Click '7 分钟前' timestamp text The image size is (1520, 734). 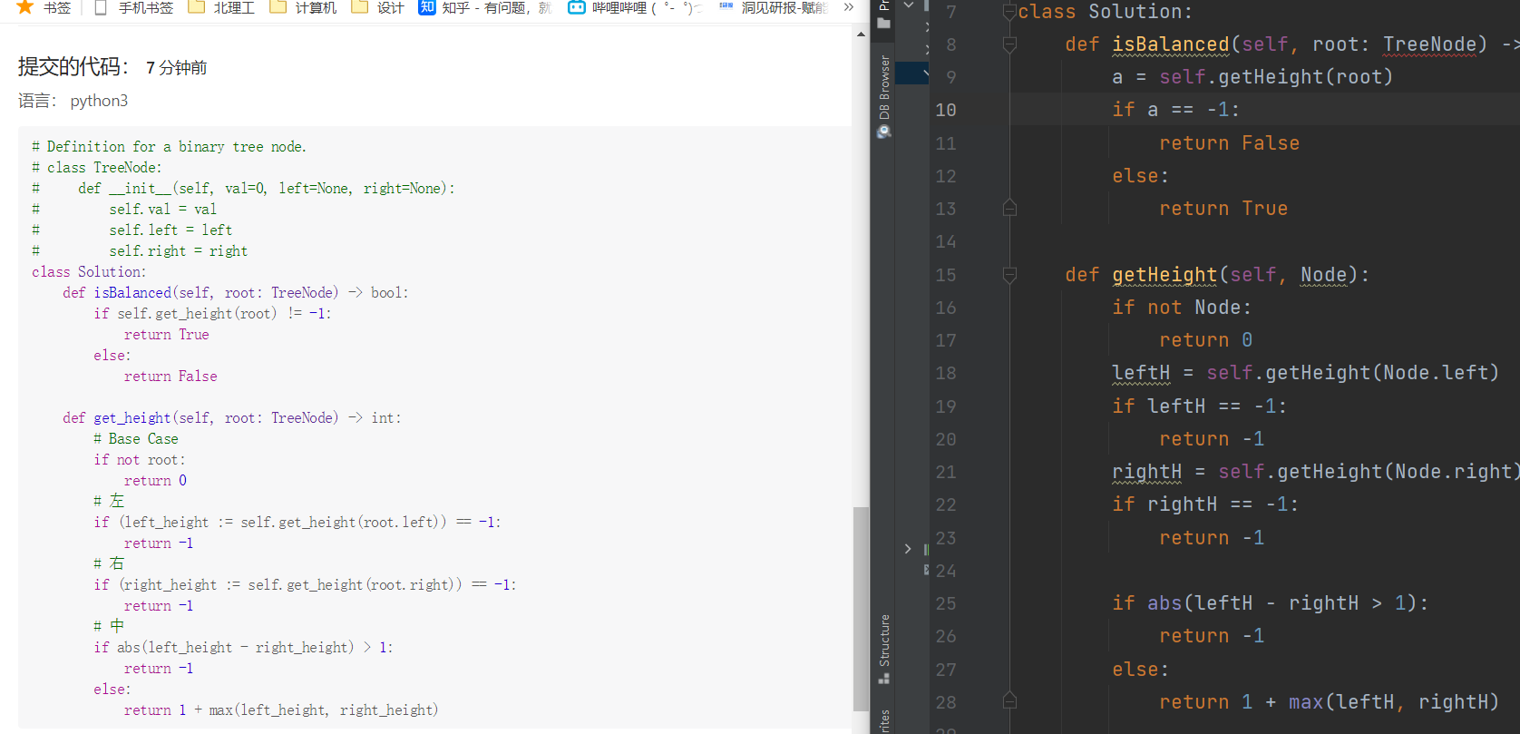(176, 68)
